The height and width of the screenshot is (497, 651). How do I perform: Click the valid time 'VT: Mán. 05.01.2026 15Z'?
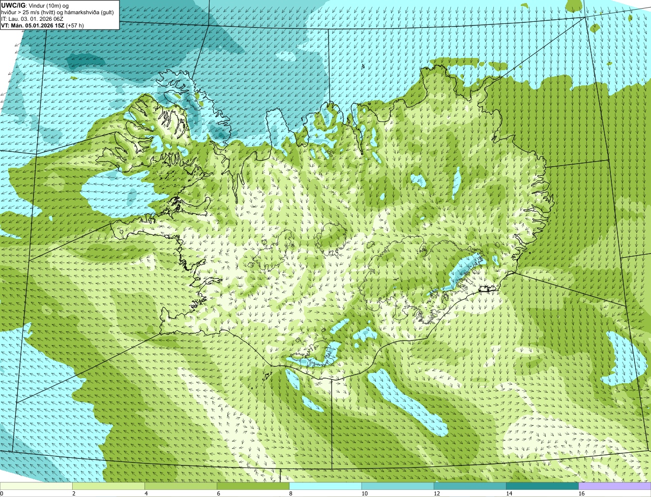coord(33,25)
